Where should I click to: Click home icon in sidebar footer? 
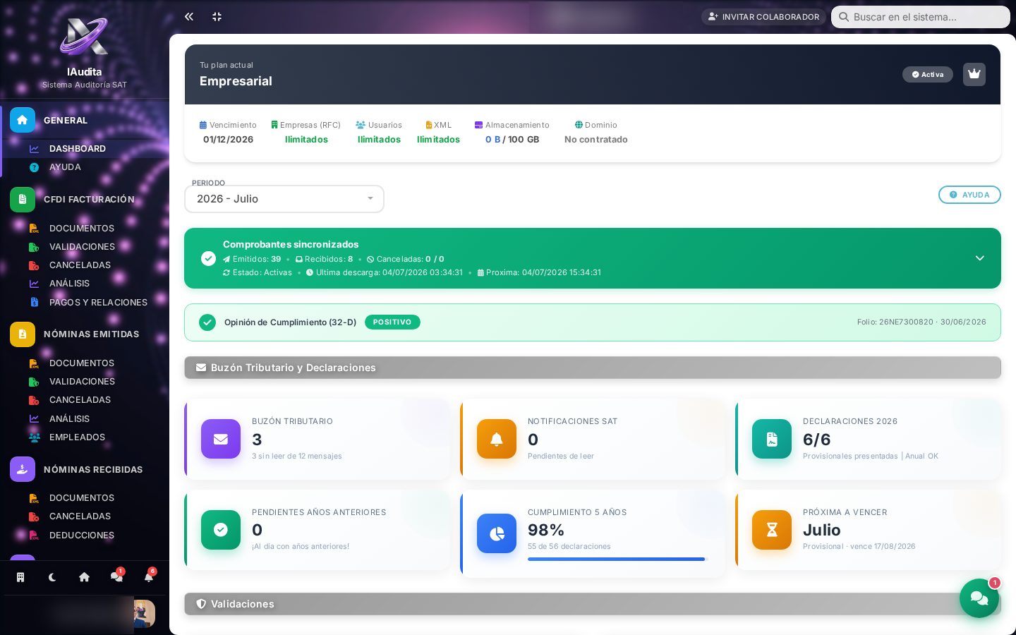85,577
